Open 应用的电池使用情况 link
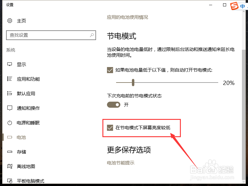 pyautogui.click(x=127, y=17)
